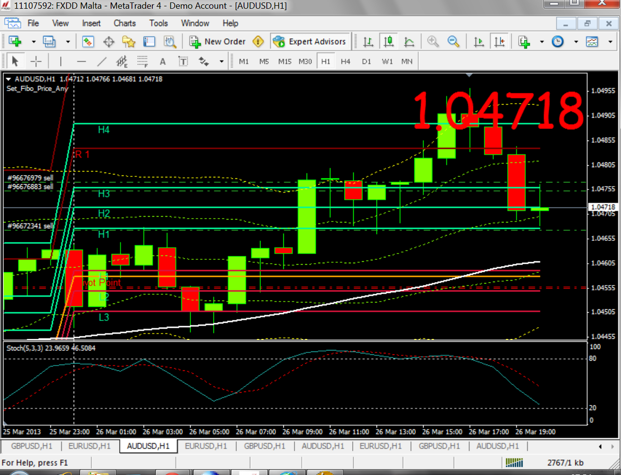Draw a horizontal line tool
Image resolution: width=621 pixels, height=475 pixels.
[81, 62]
